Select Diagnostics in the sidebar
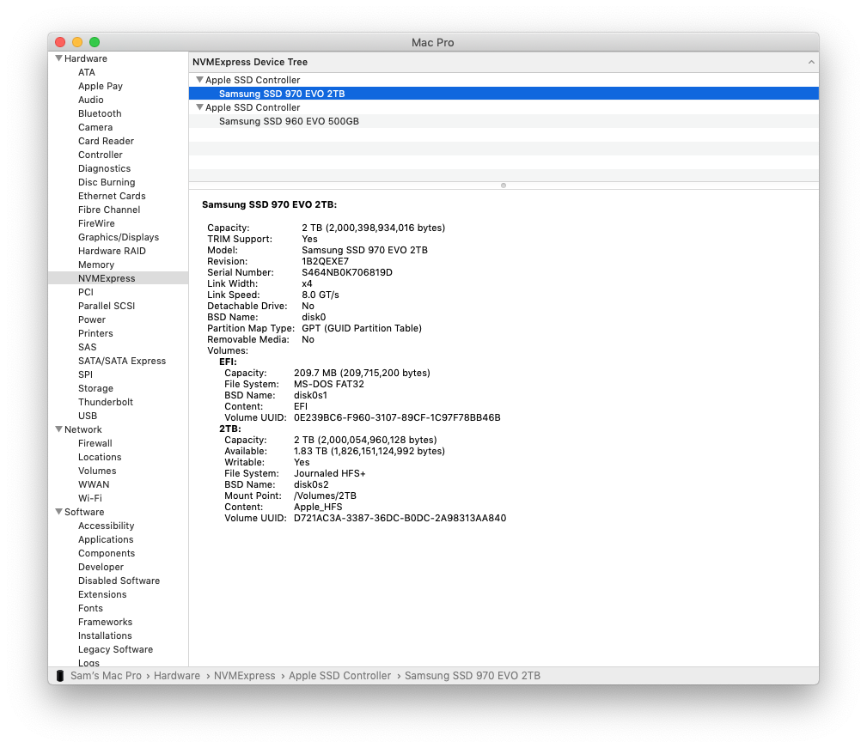 pos(104,168)
